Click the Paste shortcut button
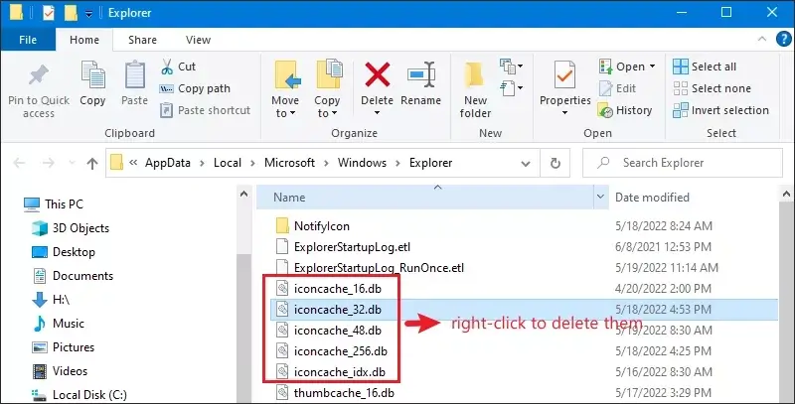This screenshot has width=795, height=404. (x=205, y=110)
